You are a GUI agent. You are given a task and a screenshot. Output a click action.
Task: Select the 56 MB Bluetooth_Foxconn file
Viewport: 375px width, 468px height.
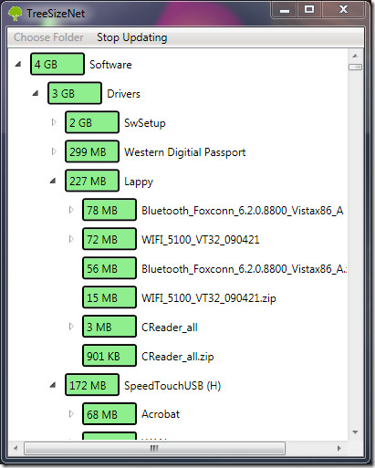tap(244, 269)
